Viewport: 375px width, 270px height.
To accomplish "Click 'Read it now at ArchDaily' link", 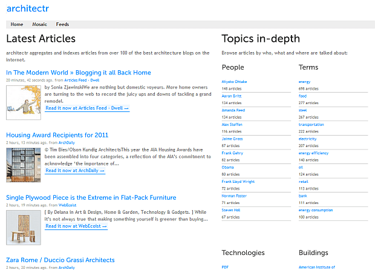I will coord(75,171).
